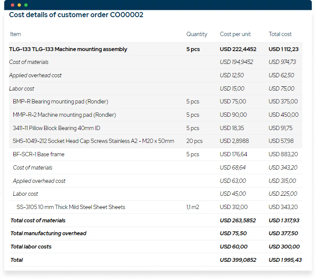Click unit cost 'USD 2,8988'
This screenshot has width=316, height=279.
point(234,141)
